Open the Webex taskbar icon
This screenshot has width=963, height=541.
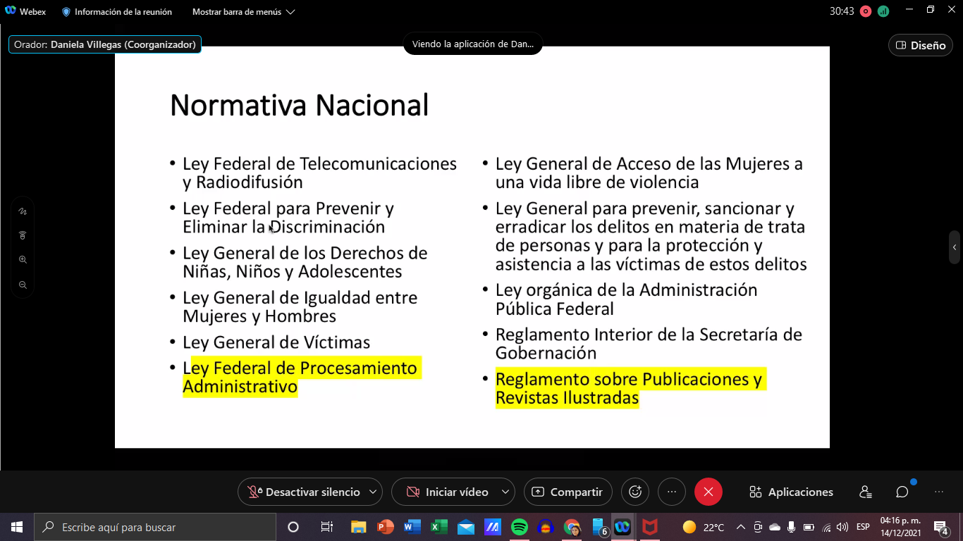click(623, 527)
